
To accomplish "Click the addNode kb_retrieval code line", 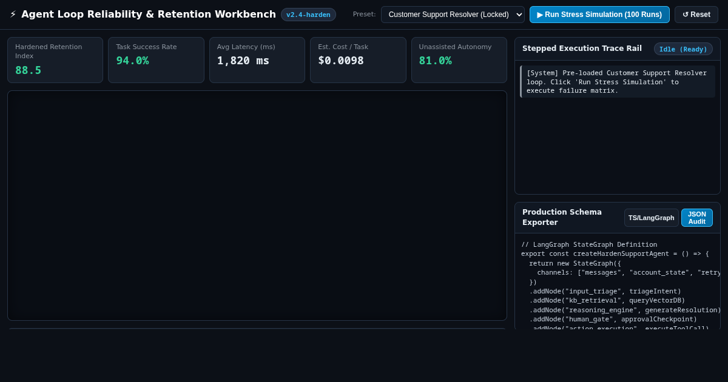I will [607, 301].
